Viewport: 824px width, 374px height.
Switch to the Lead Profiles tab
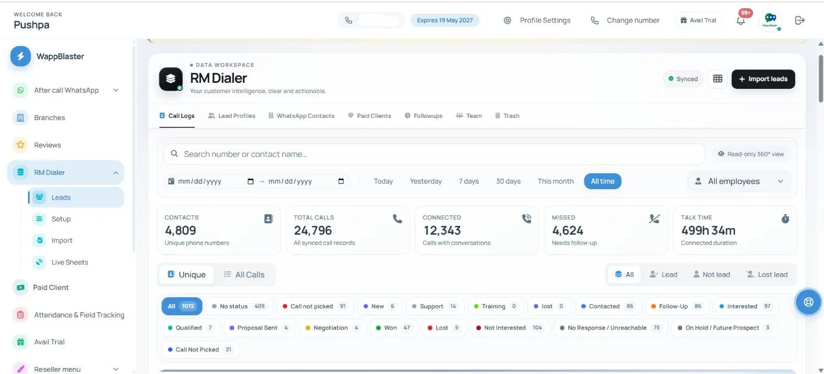[x=232, y=116]
